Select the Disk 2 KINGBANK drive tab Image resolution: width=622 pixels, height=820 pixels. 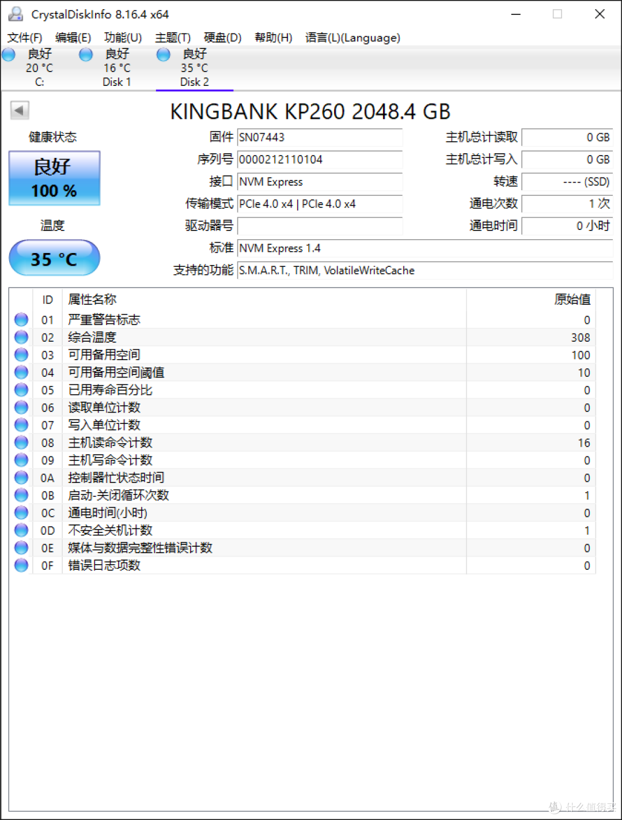pyautogui.click(x=194, y=68)
